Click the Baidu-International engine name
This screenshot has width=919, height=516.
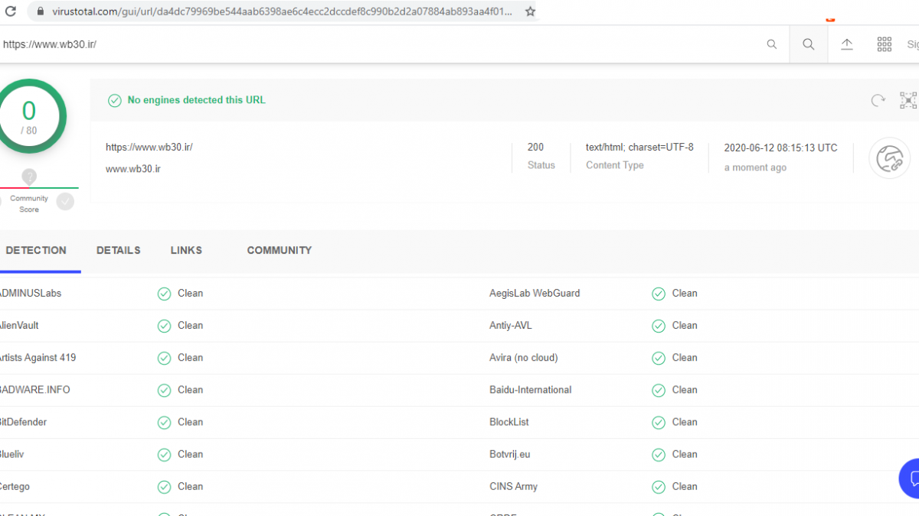531,390
